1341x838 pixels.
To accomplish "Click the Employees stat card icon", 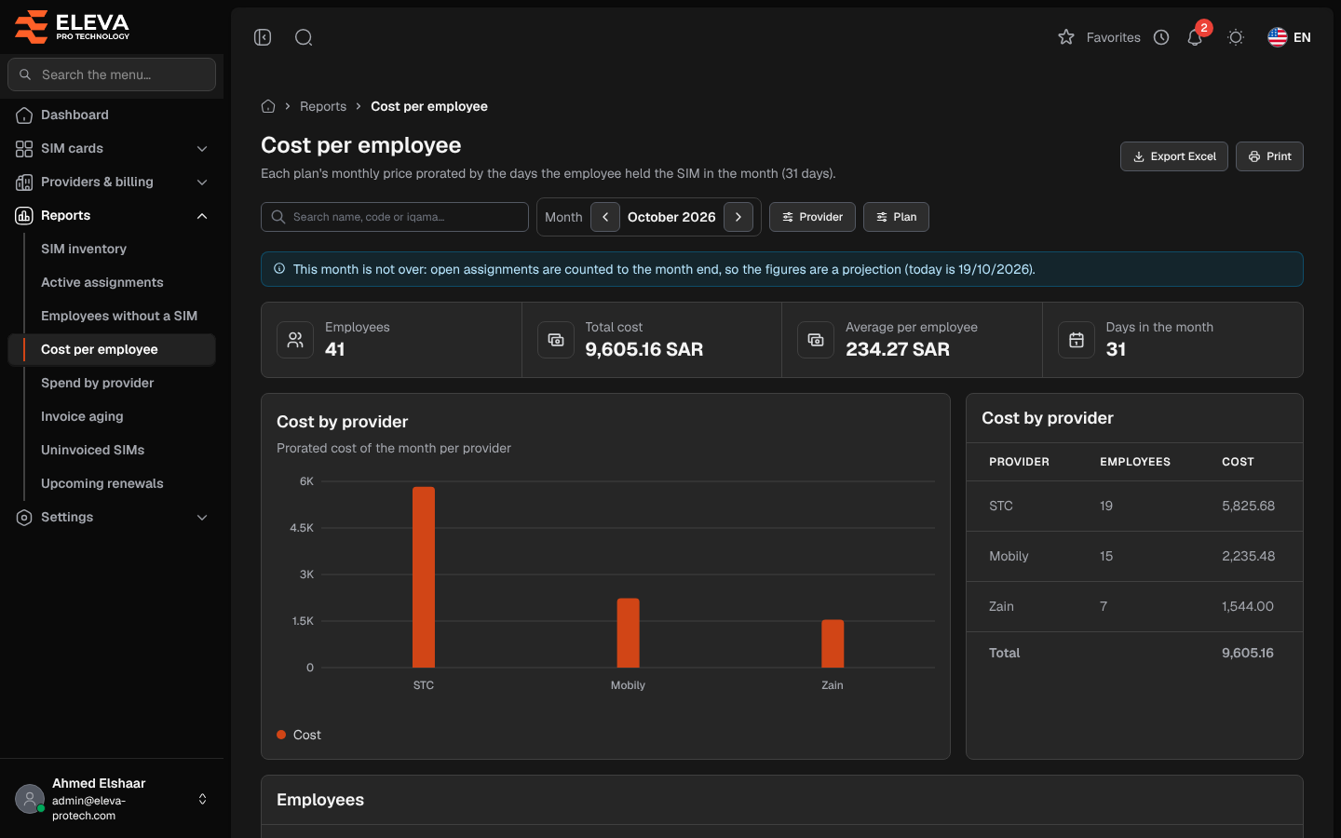I will click(295, 340).
